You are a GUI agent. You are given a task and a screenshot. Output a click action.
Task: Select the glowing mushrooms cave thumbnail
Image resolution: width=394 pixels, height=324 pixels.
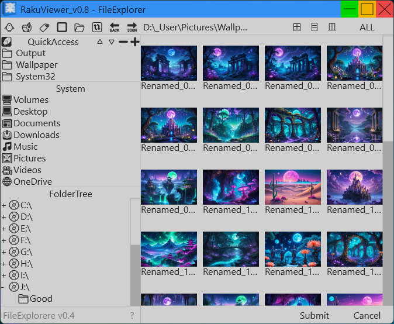pos(231,187)
